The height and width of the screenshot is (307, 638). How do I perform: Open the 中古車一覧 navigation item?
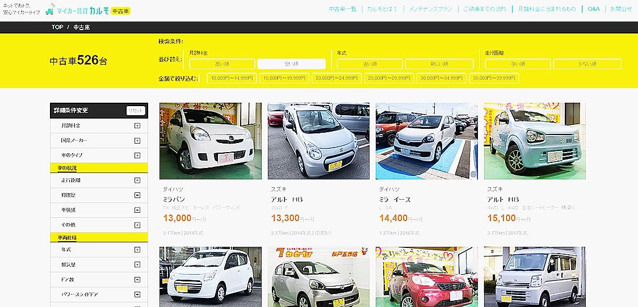343,9
